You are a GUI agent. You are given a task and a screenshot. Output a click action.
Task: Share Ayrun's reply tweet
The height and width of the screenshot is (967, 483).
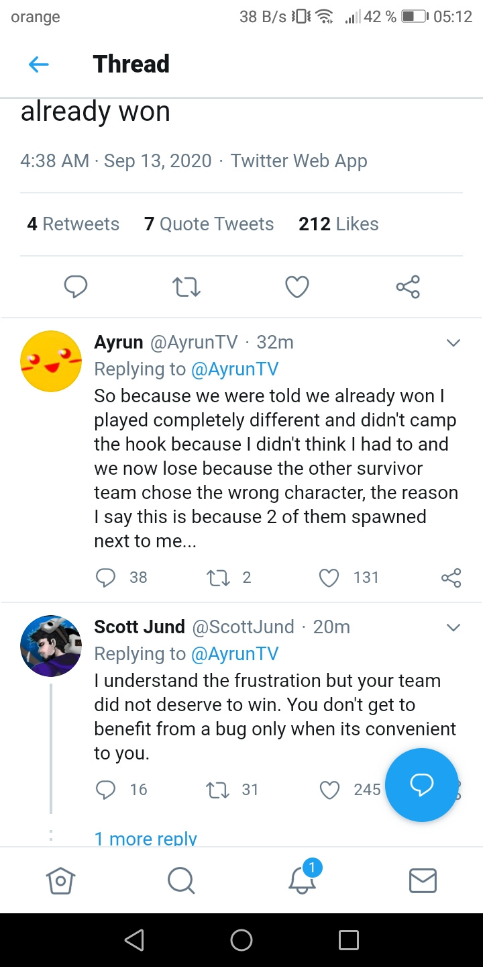(x=451, y=578)
